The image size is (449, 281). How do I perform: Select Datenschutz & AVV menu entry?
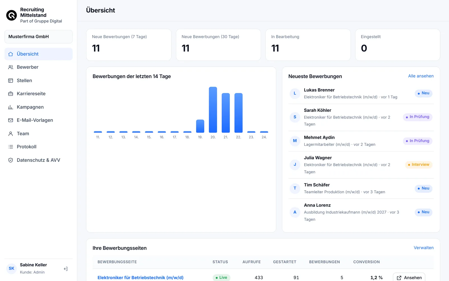tap(38, 160)
